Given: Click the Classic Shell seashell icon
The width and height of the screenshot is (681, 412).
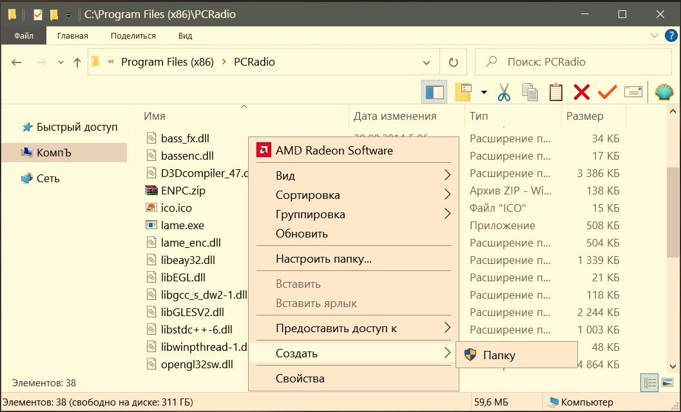Looking at the screenshot, I should click(664, 92).
